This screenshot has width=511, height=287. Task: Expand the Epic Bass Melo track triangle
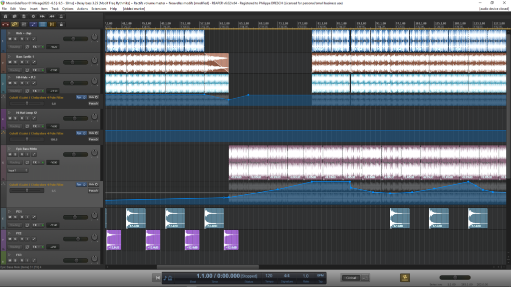tap(9, 148)
